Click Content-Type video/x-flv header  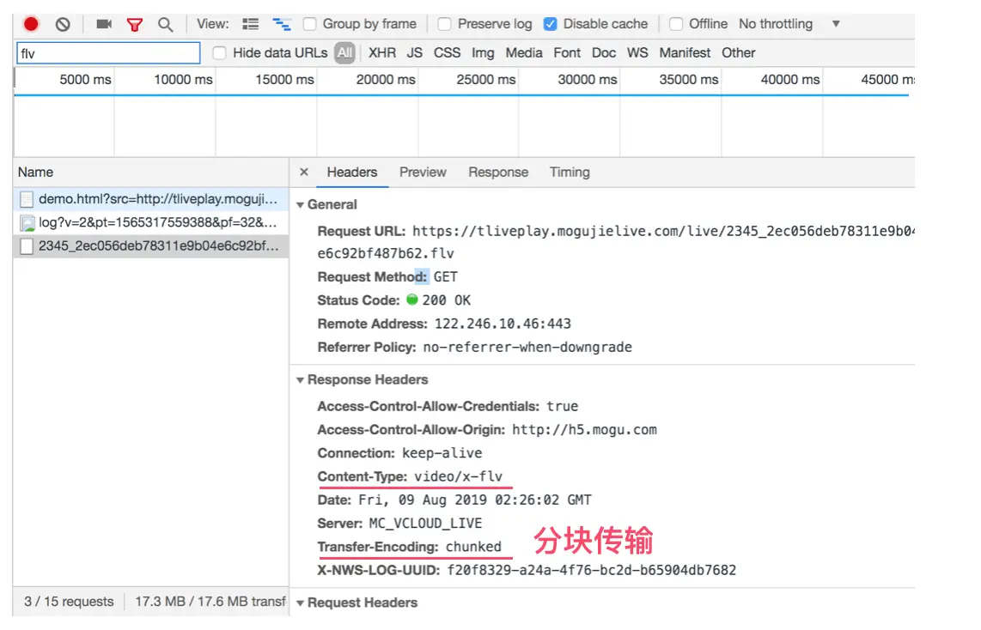pyautogui.click(x=410, y=477)
